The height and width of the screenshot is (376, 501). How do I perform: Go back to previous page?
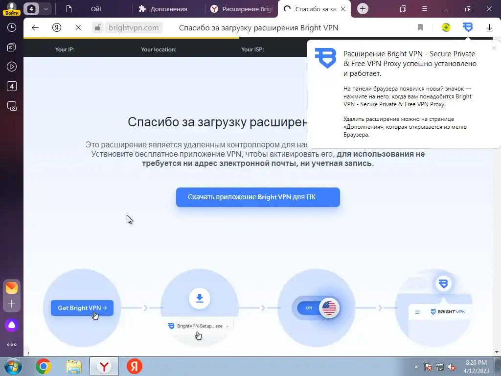[x=35, y=28]
